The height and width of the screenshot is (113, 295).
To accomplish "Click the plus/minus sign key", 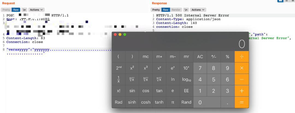I will pos(214,57).
